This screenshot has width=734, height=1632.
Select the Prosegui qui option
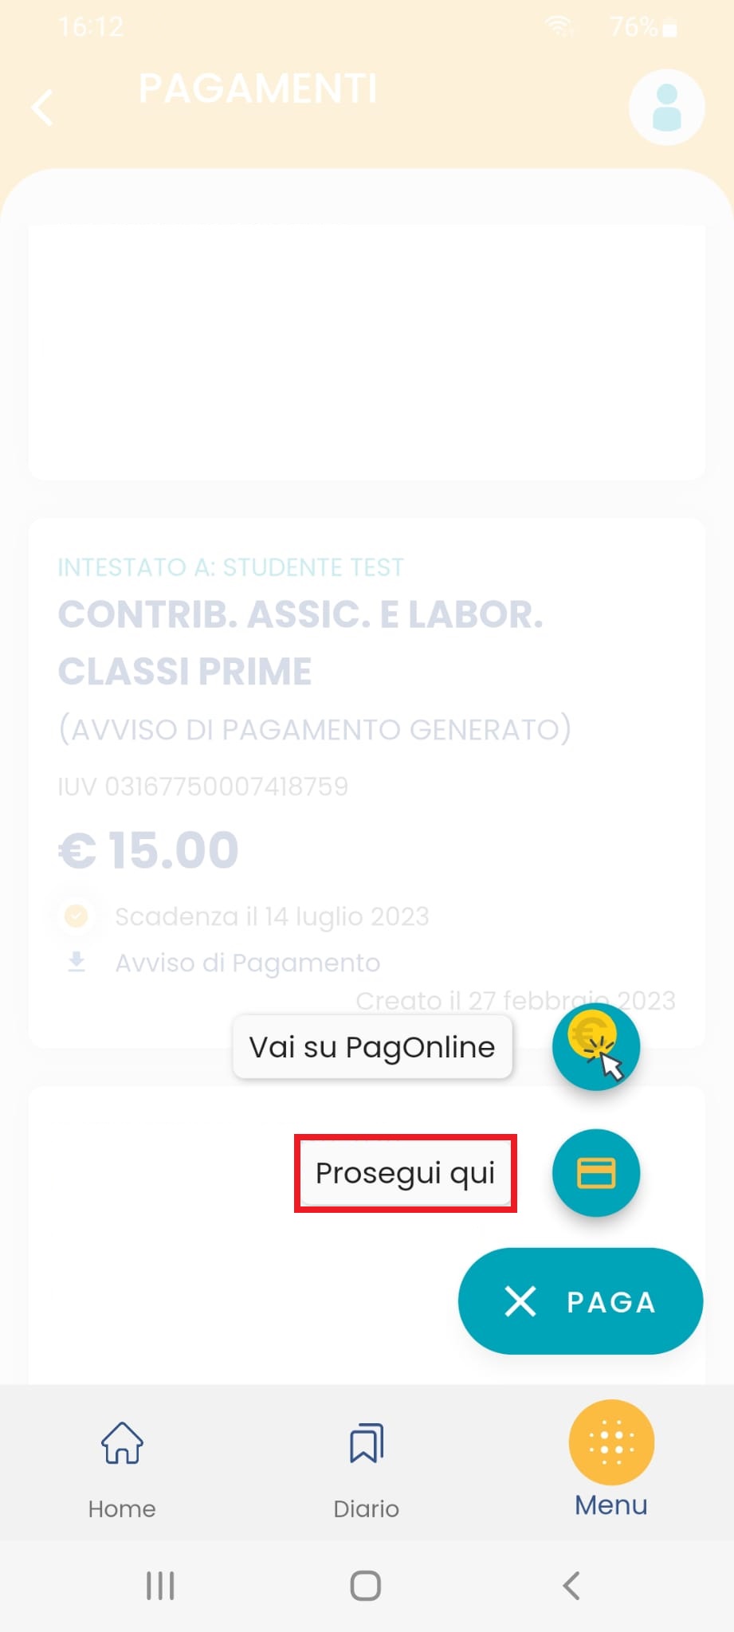(405, 1173)
